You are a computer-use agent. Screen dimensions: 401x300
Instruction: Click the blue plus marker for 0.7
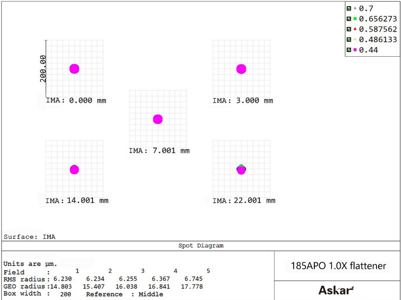point(355,8)
